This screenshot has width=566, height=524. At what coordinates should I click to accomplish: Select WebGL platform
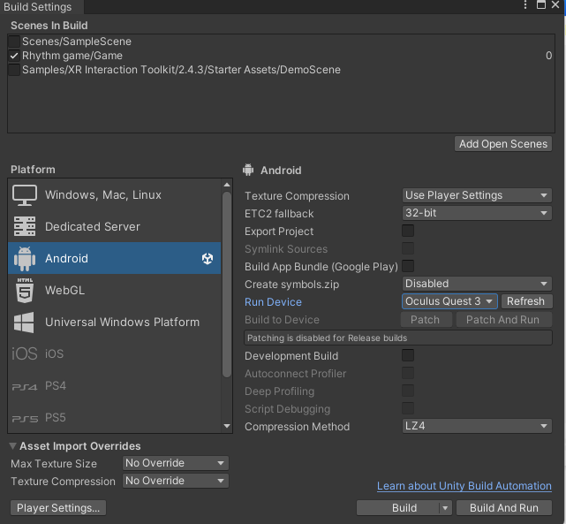[x=114, y=291]
